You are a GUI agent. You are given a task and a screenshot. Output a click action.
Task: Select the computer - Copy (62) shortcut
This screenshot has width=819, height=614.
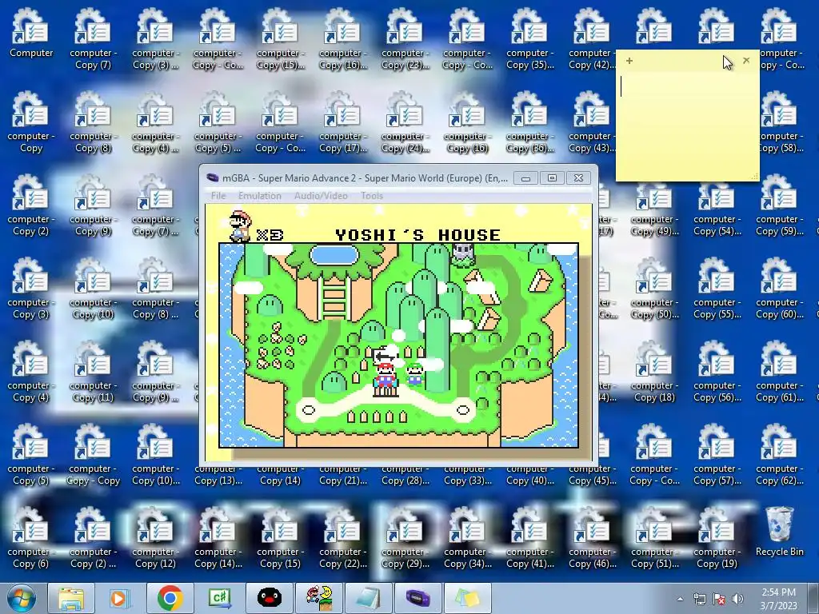(779, 454)
